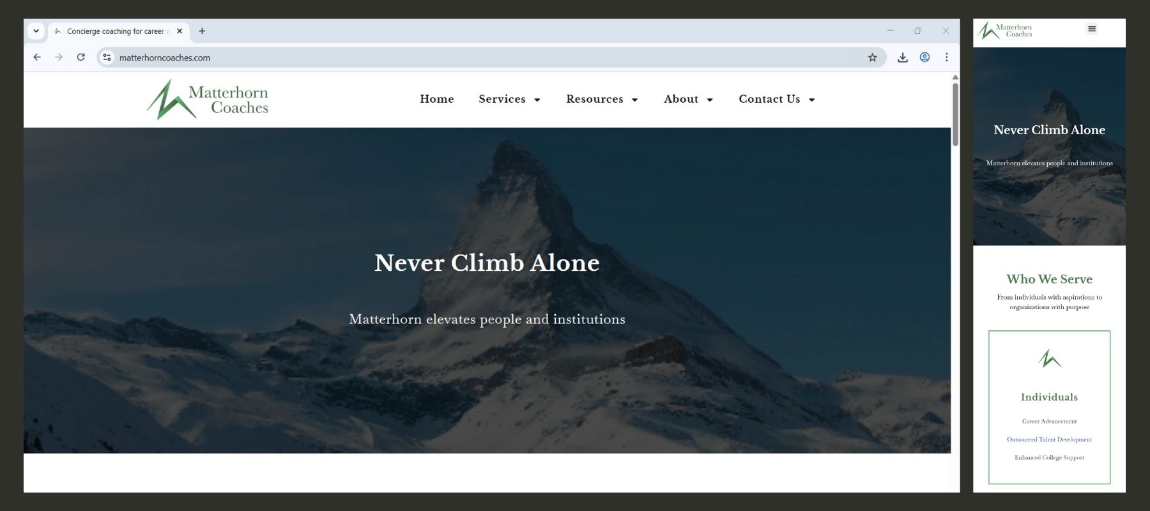Click the browser forward arrow
1150x511 pixels.
[x=59, y=57]
